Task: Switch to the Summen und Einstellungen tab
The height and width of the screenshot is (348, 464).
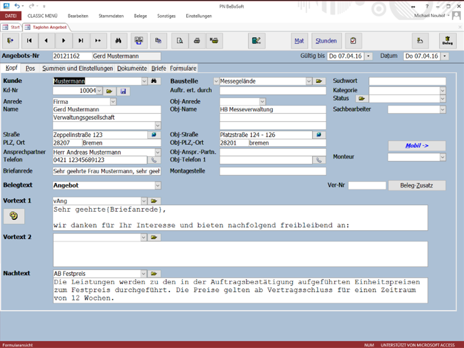Action: click(x=77, y=68)
